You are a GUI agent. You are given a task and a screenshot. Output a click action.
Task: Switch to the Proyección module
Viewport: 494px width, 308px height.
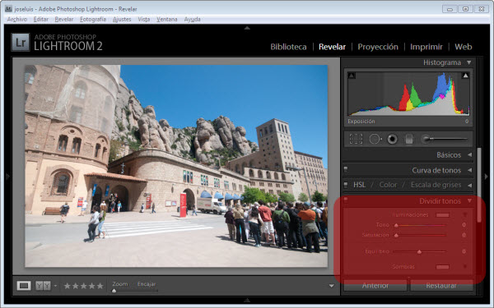click(x=378, y=47)
